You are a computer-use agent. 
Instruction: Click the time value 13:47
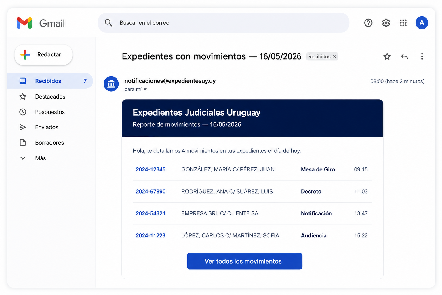coord(361,213)
